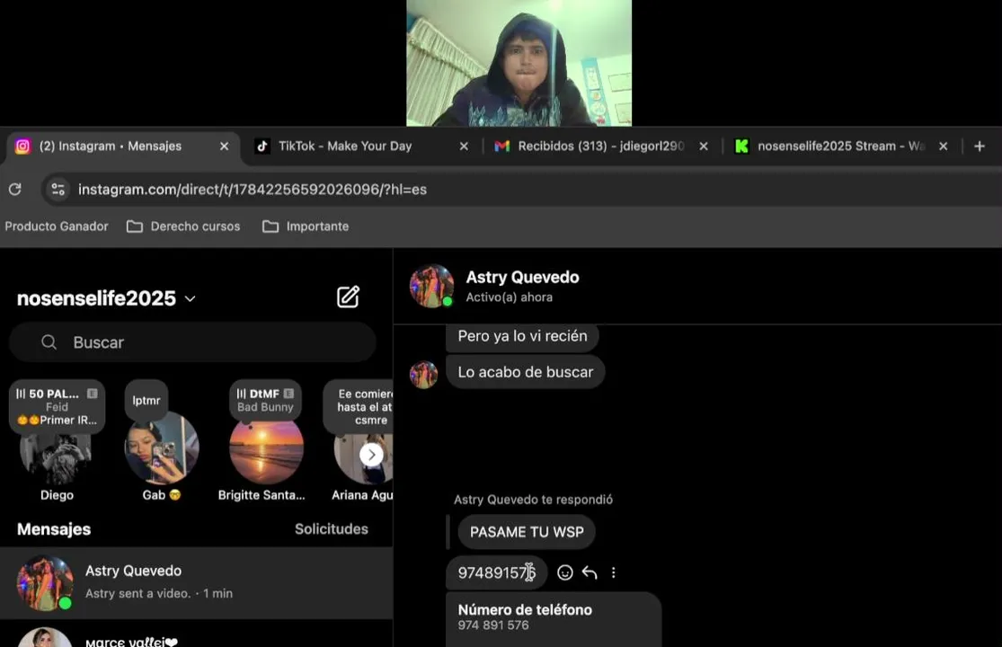Click the Instagram URL address bar
Screen dimensions: 1002x647
point(253,189)
